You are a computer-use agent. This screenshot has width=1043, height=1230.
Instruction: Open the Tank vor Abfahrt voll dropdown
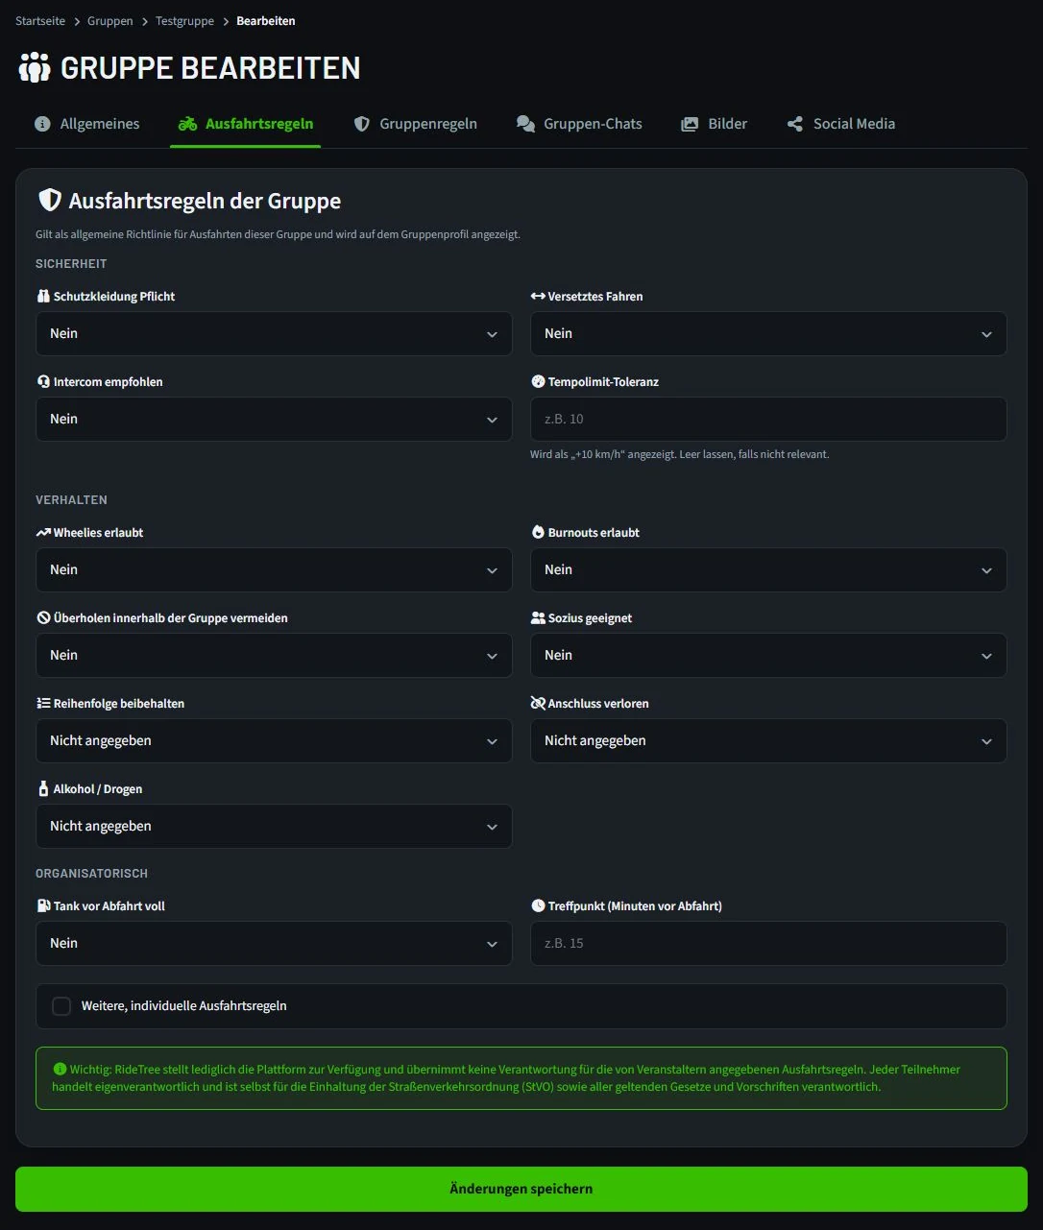click(x=274, y=944)
